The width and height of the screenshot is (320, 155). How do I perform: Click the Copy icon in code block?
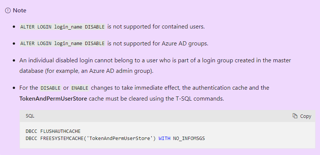[x=295, y=116]
